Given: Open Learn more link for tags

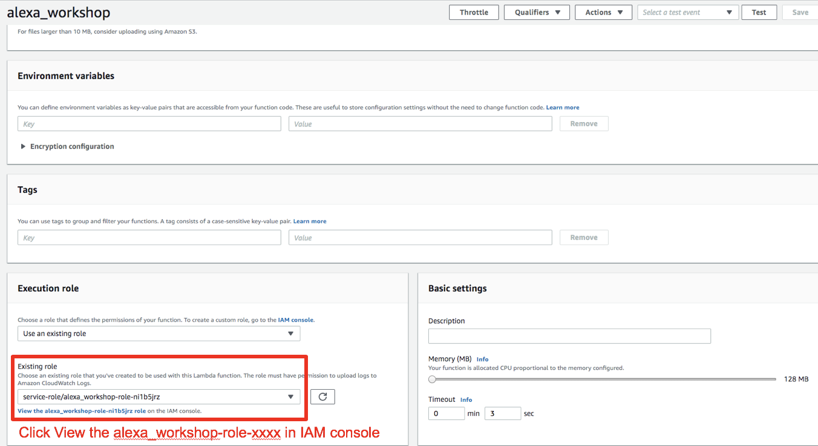Looking at the screenshot, I should coord(310,221).
